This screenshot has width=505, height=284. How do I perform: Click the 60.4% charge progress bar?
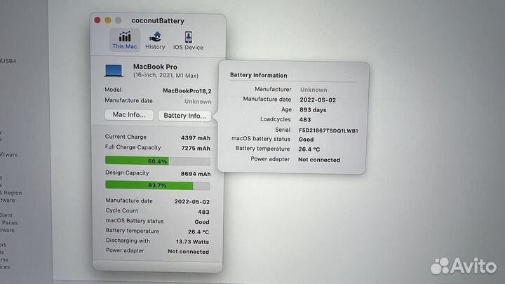pos(158,161)
